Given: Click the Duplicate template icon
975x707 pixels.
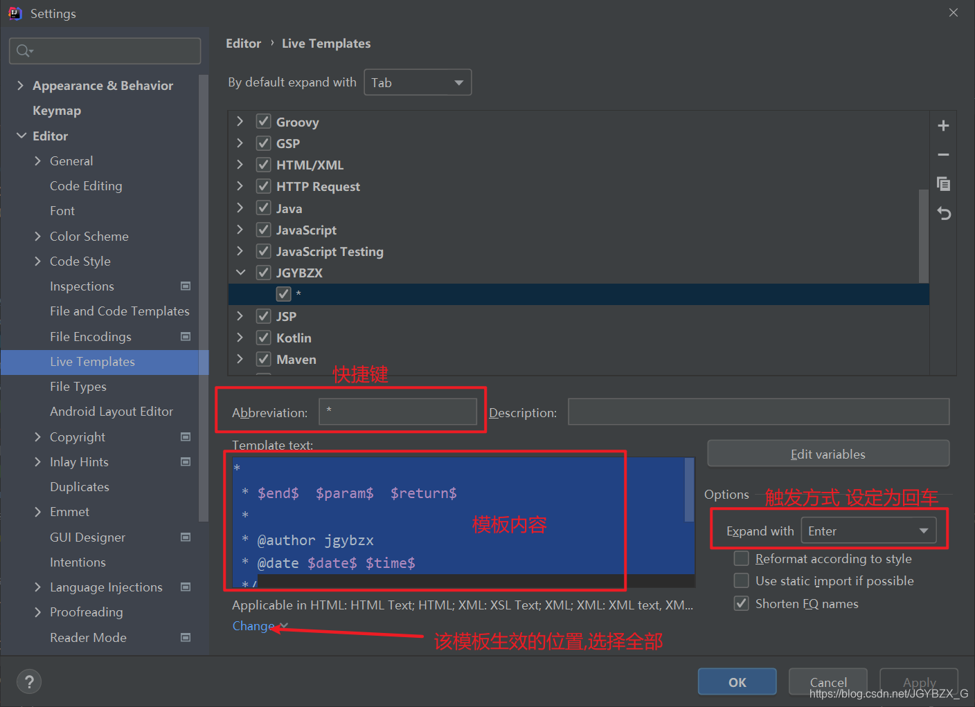Looking at the screenshot, I should coord(943,184).
